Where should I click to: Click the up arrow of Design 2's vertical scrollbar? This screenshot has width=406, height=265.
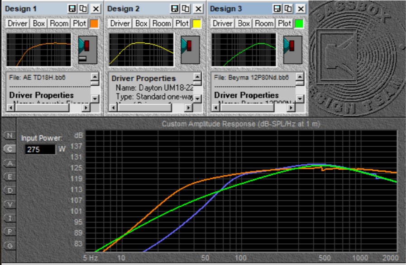coord(197,77)
